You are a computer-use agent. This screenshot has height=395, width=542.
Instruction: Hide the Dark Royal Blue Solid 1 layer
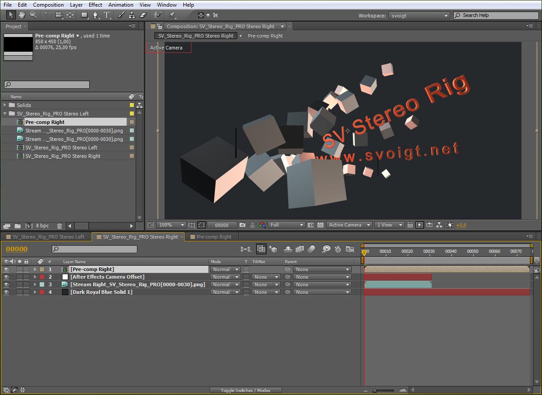click(6, 292)
